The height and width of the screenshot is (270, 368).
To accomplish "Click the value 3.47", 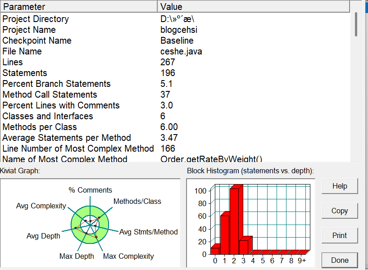I will tap(169, 138).
